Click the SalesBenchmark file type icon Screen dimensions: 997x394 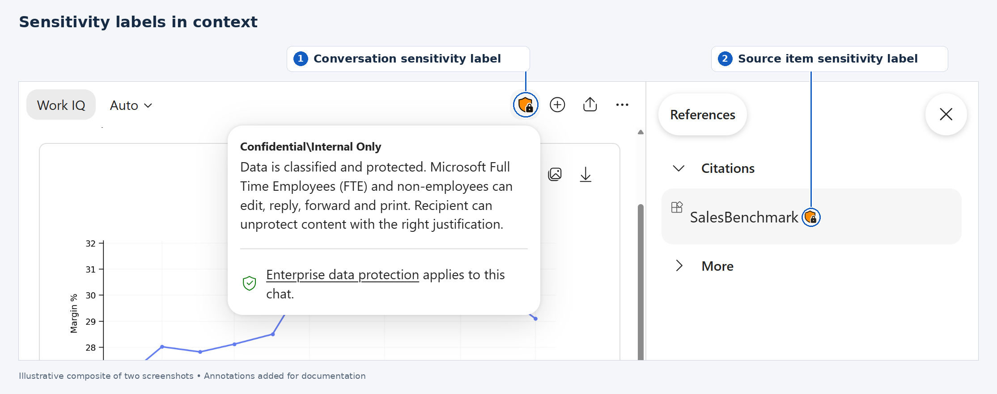pos(677,207)
